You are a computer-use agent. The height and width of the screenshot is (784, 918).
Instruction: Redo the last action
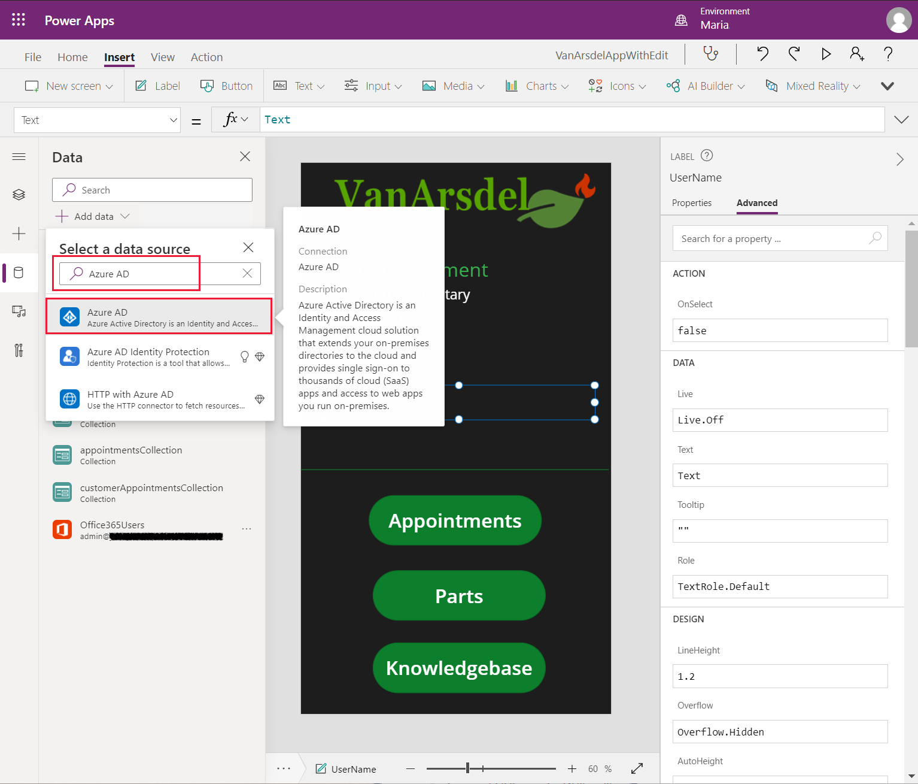point(794,54)
